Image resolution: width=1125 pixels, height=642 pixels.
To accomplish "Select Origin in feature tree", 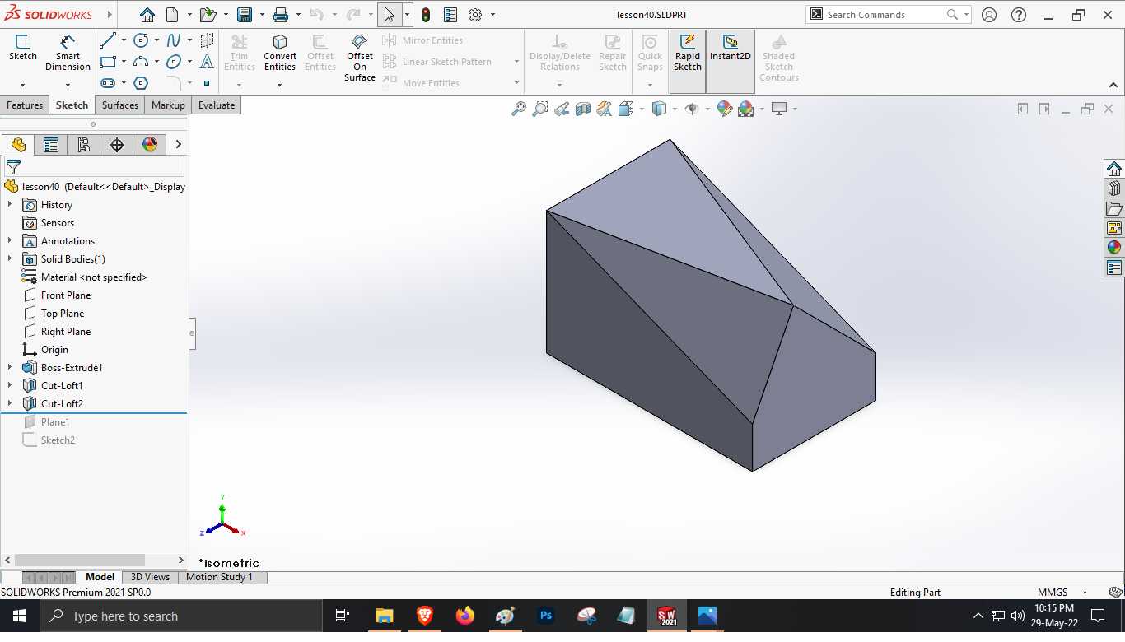I will tap(54, 350).
